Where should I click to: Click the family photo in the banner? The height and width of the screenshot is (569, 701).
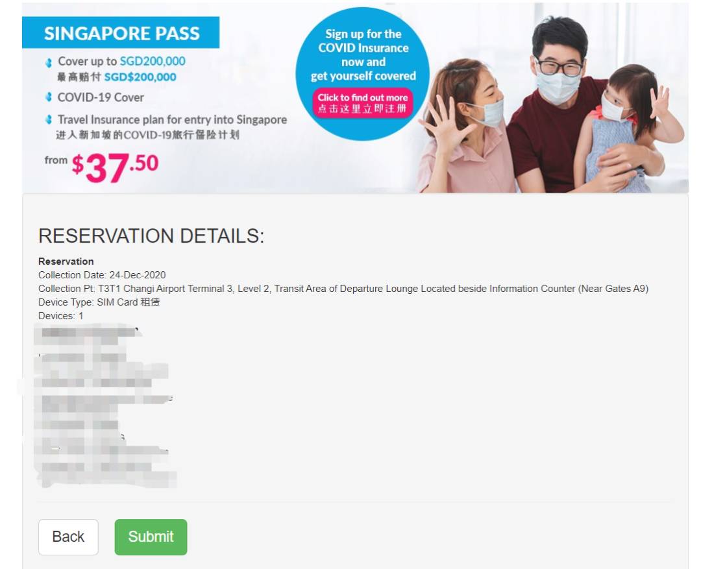550,104
